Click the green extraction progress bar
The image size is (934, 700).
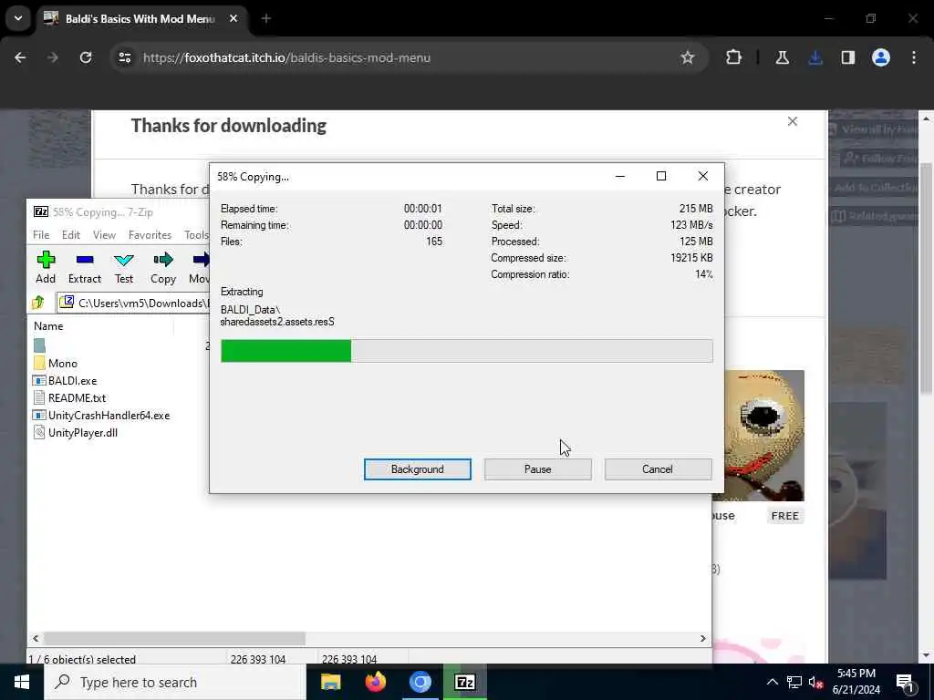285,351
